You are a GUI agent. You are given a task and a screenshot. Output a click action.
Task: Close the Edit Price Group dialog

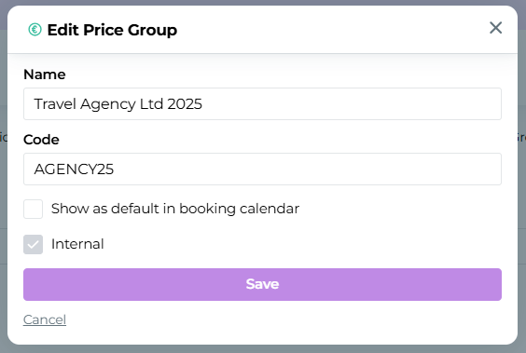coord(495,28)
